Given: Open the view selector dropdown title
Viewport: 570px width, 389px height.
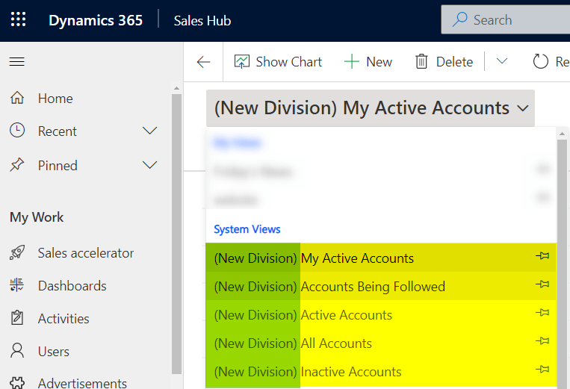Looking at the screenshot, I should coord(371,108).
